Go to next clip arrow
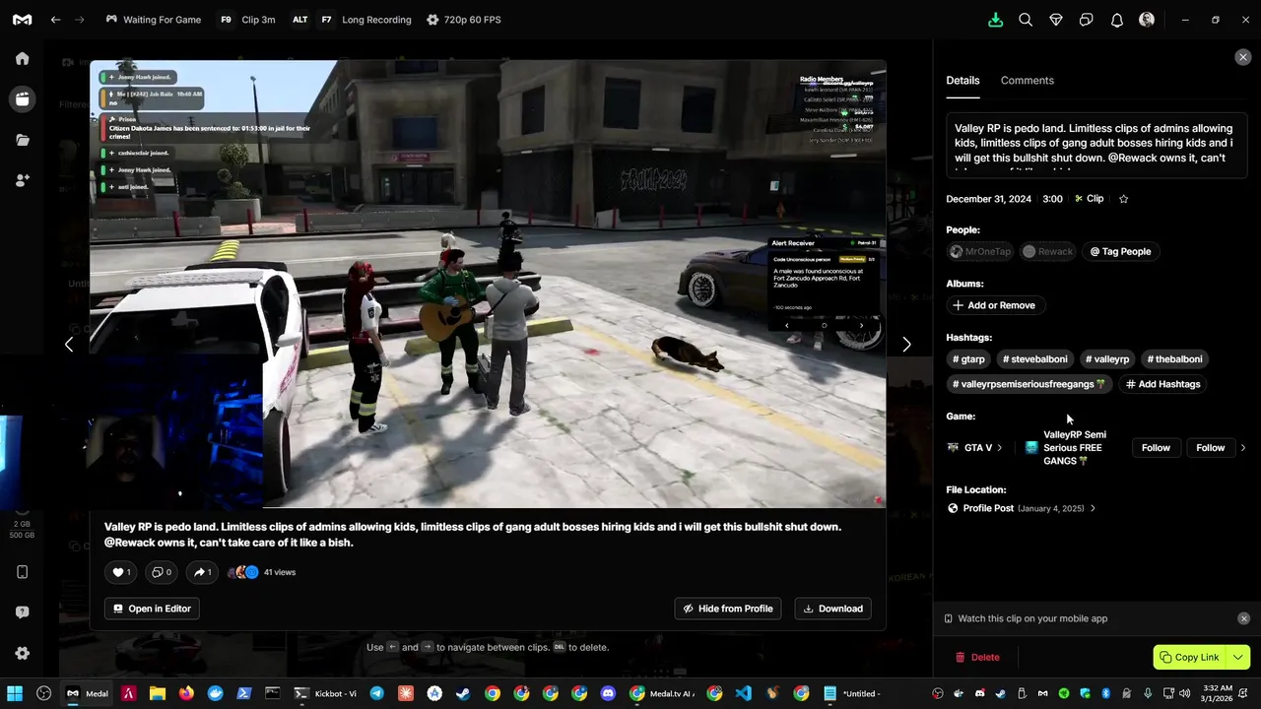Screen dimensions: 1261x709 (906, 344)
